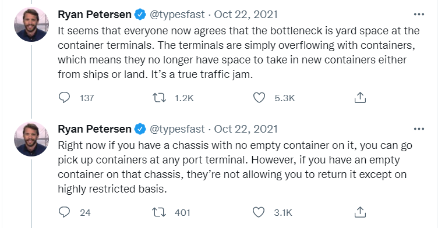View the 137 replies count on first tweet

[87, 98]
